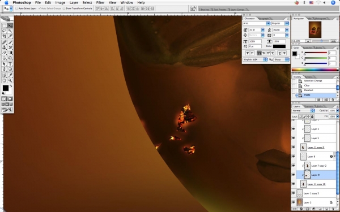Switch to the Paragraph tab
The width and height of the screenshot is (340, 212).
264,19
